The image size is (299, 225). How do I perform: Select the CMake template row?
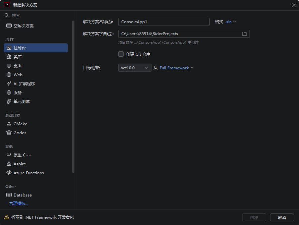[36, 124]
